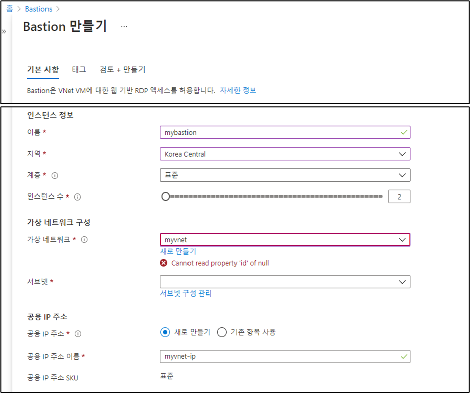Show info tooltip for 공용 IP 주소
This screenshot has height=393, width=470.
pos(78,334)
